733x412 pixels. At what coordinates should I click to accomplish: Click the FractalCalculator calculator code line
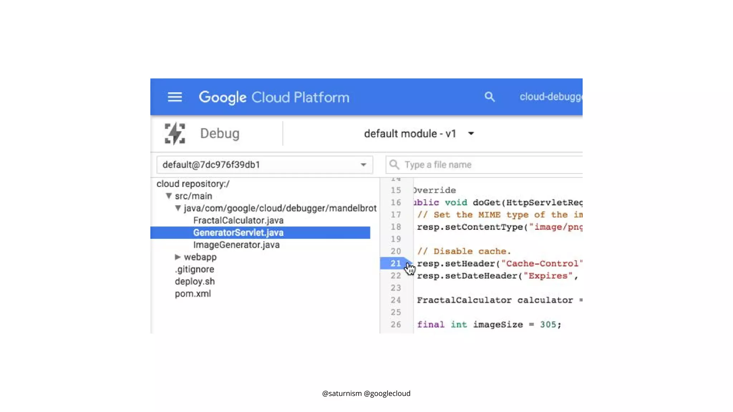click(x=500, y=300)
